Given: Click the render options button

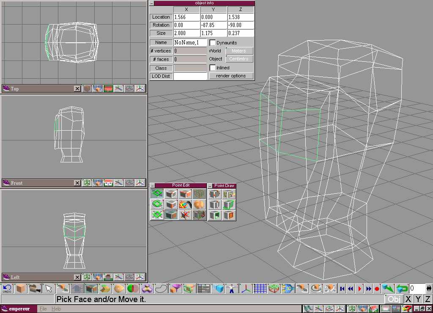Looking at the screenshot, I should click(231, 76).
